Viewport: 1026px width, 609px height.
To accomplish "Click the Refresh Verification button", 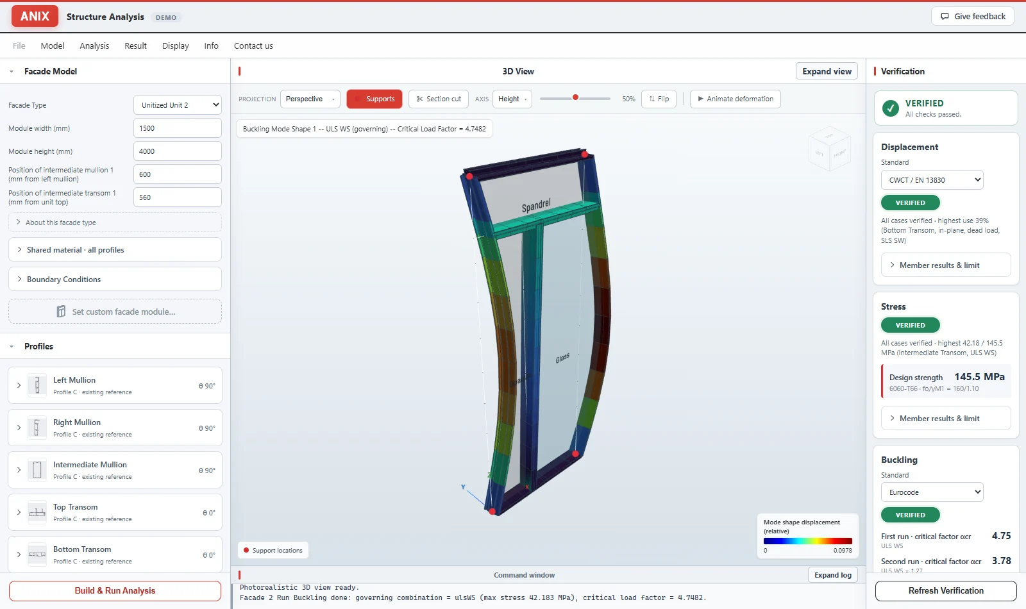I will pyautogui.click(x=946, y=591).
